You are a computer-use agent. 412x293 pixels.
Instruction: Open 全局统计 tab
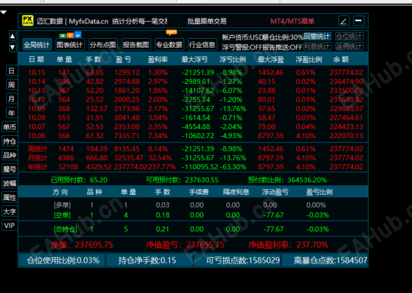[37, 45]
